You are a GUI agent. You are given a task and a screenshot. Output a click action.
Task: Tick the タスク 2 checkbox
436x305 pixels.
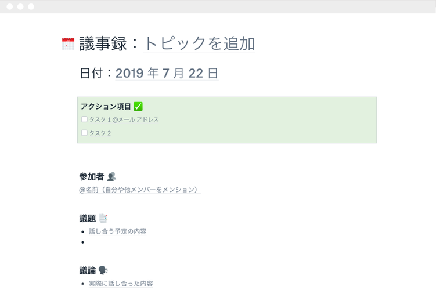click(84, 133)
